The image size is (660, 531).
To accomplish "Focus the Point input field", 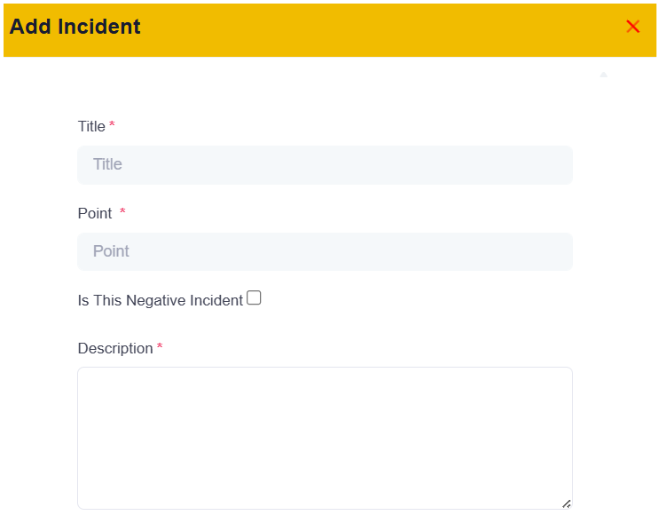I will [325, 251].
